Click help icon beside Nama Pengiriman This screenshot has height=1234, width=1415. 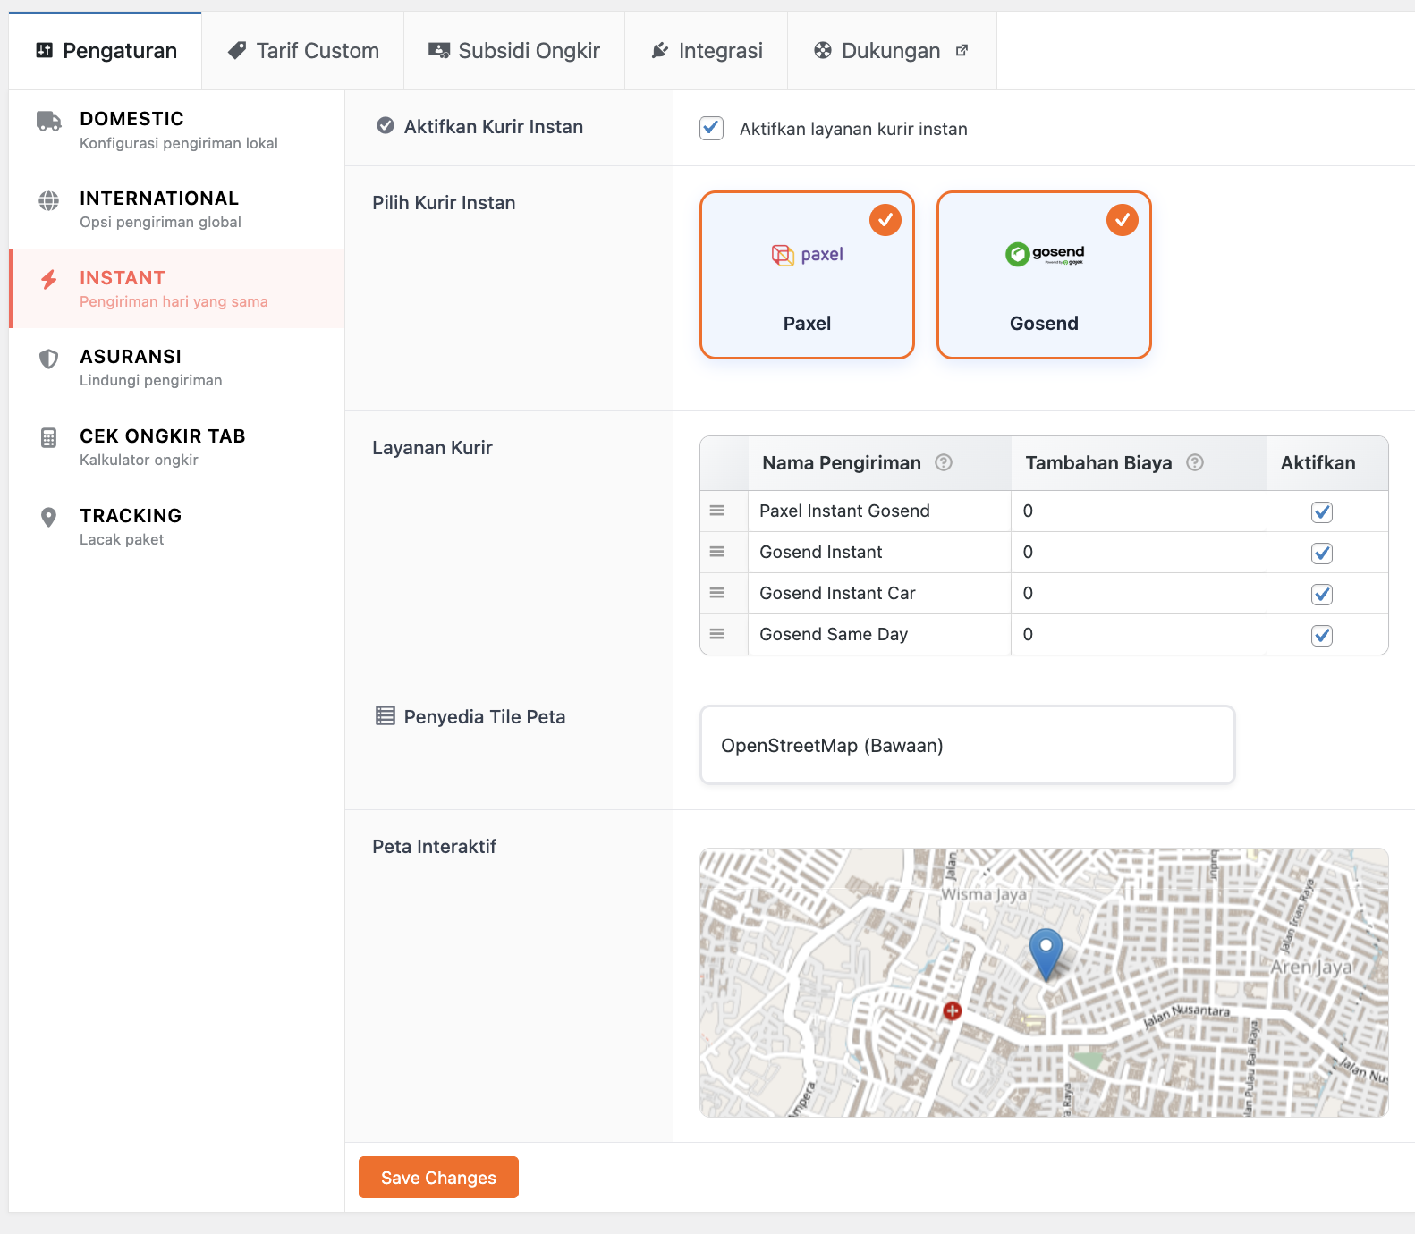(x=944, y=462)
